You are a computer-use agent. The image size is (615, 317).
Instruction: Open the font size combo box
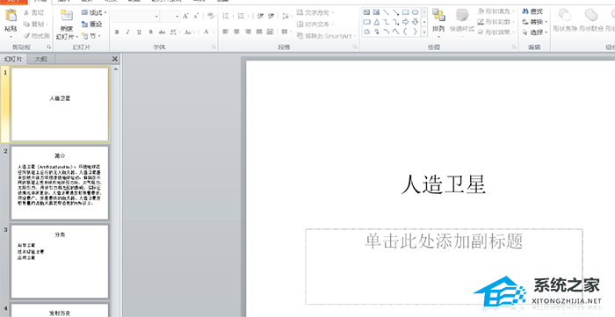pyautogui.click(x=170, y=17)
